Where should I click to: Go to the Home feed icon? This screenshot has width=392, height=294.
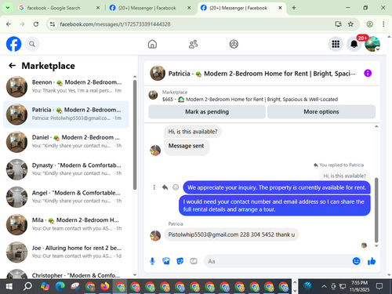[x=152, y=44]
